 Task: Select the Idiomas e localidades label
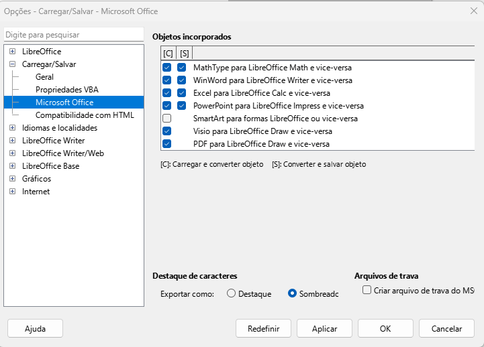tap(60, 128)
